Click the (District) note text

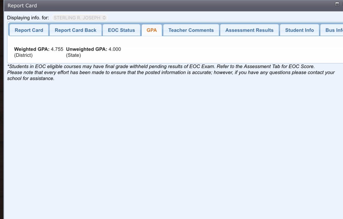coord(23,55)
